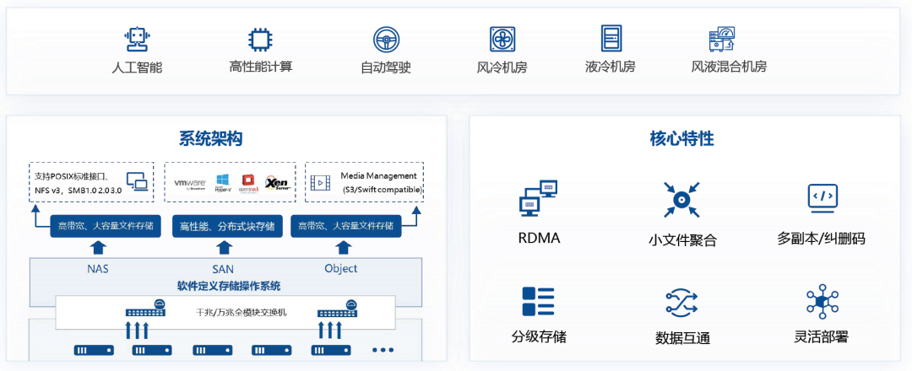The height and width of the screenshot is (371, 912).
Task: Click the 灵活部署 hexagon node icon
Action: 822,301
